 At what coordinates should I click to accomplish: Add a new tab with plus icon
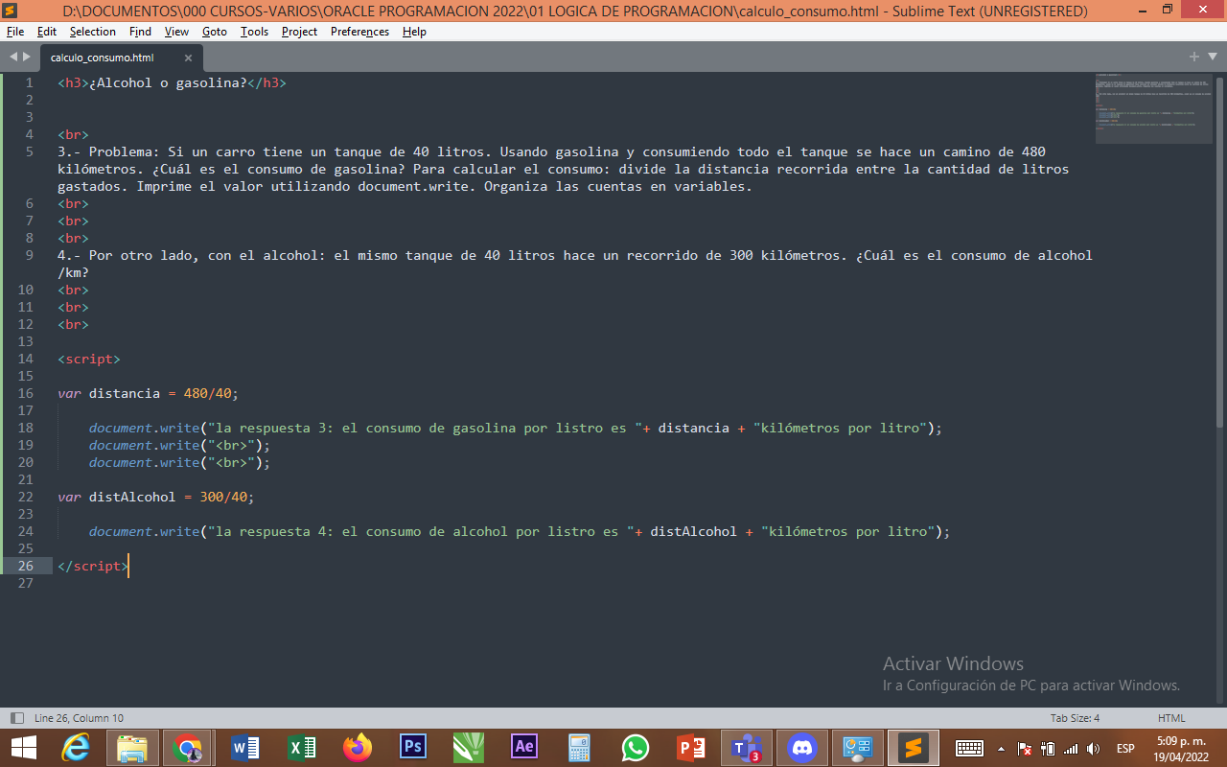[x=1193, y=57]
